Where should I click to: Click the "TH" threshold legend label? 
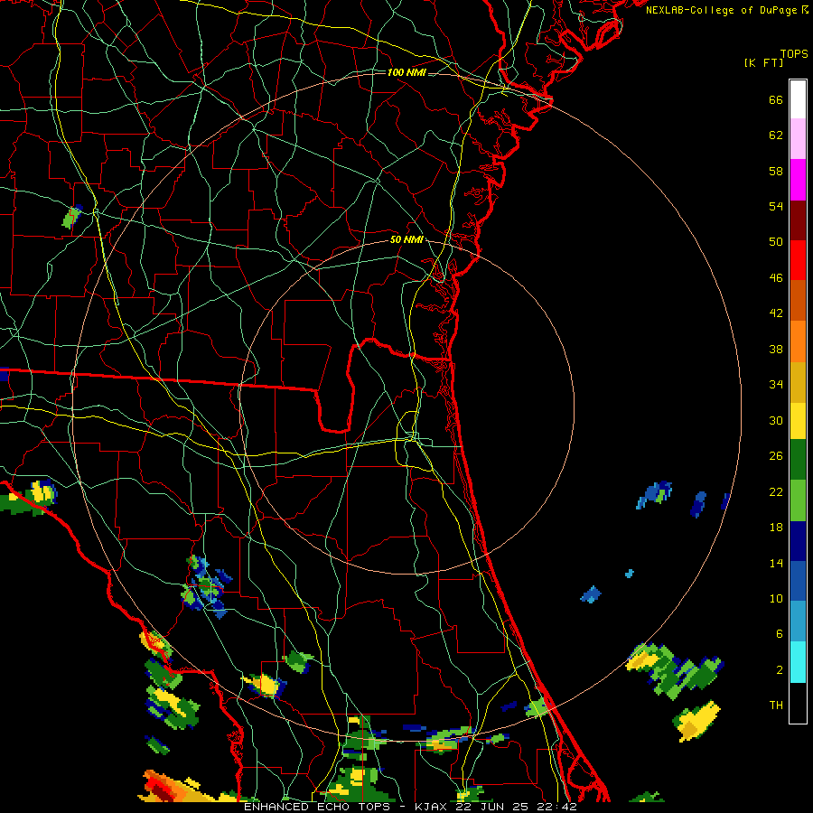(776, 706)
